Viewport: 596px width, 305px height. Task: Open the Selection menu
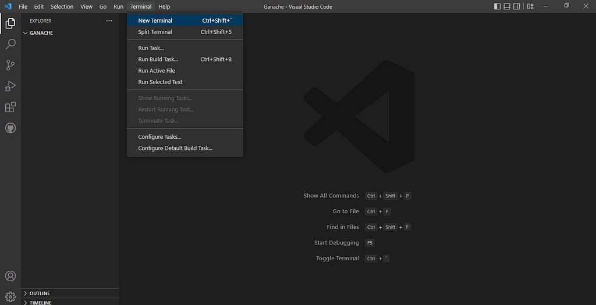point(62,6)
